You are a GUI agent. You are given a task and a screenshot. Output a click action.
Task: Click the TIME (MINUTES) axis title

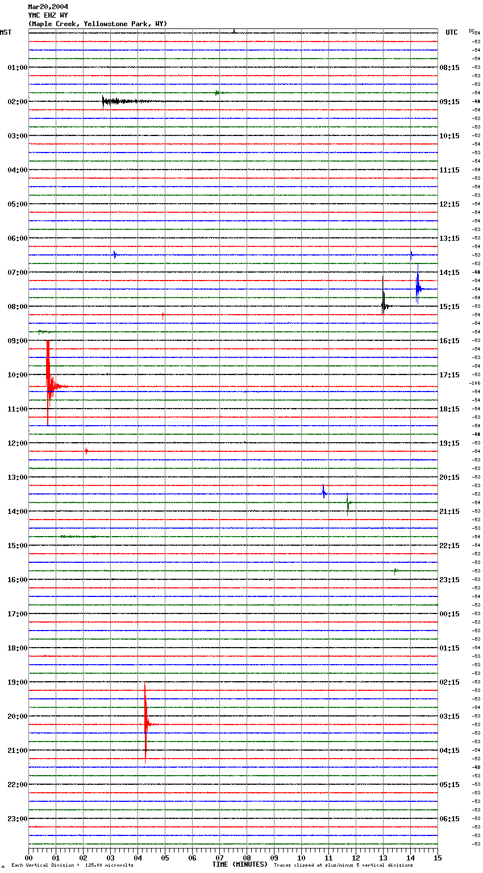click(x=240, y=864)
